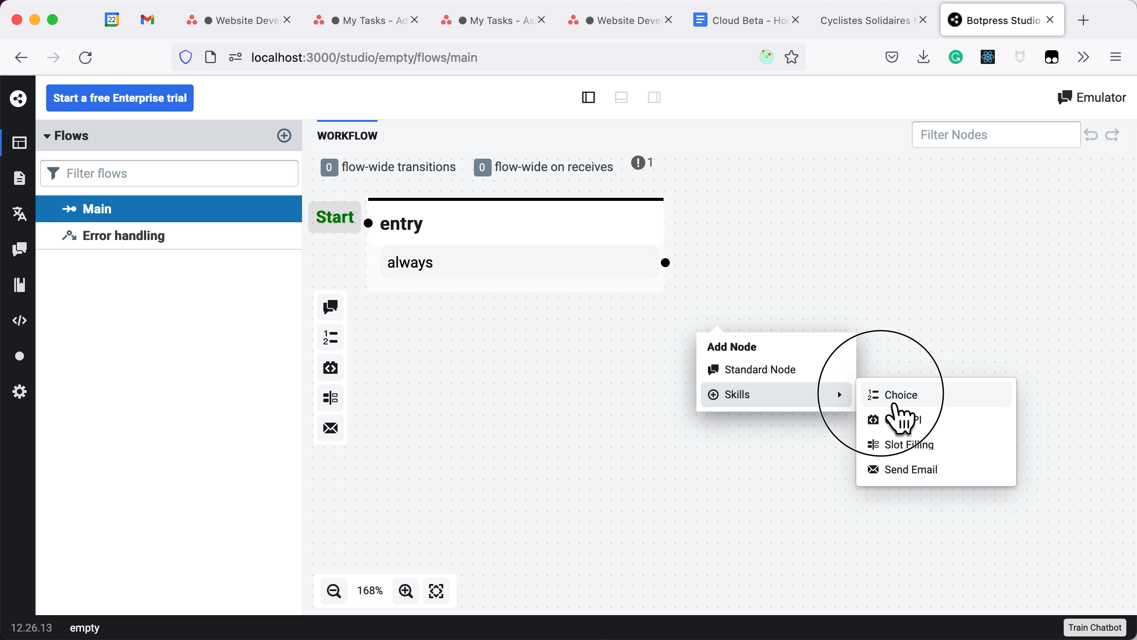
Task: Click the Standard Node icon in node toolbar
Action: tap(330, 307)
